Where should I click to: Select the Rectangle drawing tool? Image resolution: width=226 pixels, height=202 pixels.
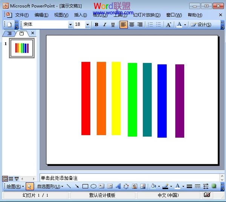click(85, 186)
